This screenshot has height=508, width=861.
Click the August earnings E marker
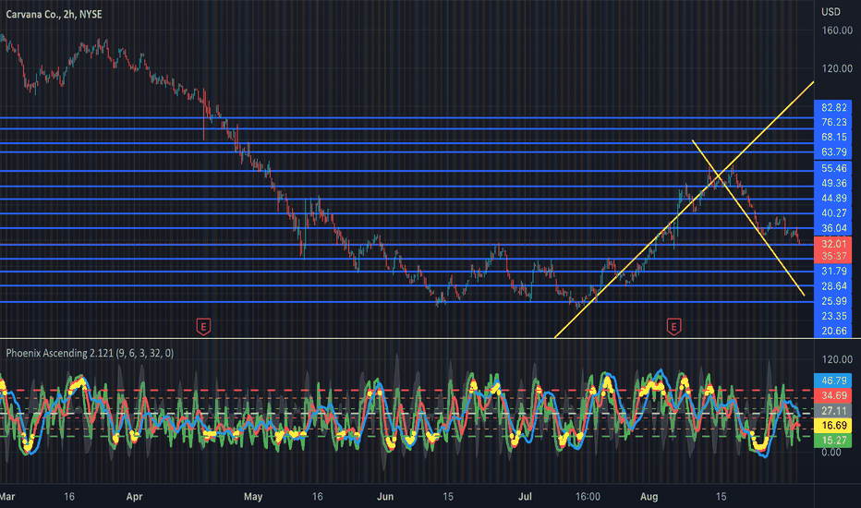[673, 327]
